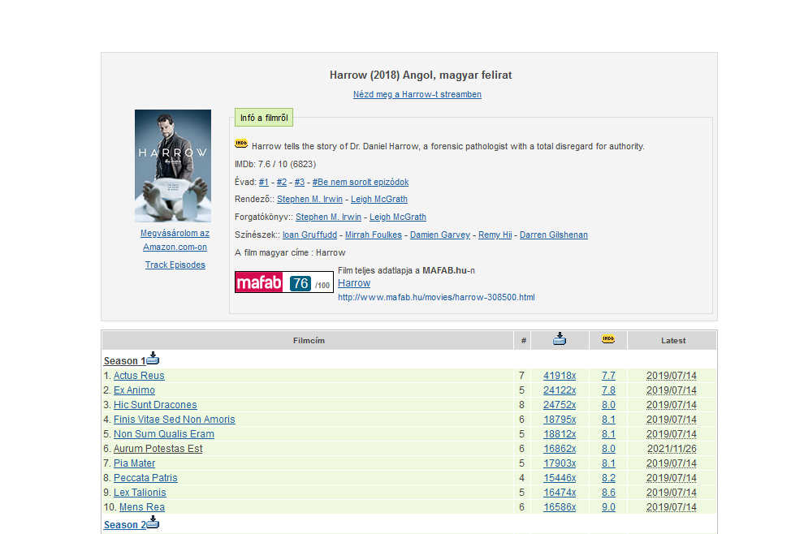804x534 pixels.
Task: Click the Latest column header
Action: (672, 340)
